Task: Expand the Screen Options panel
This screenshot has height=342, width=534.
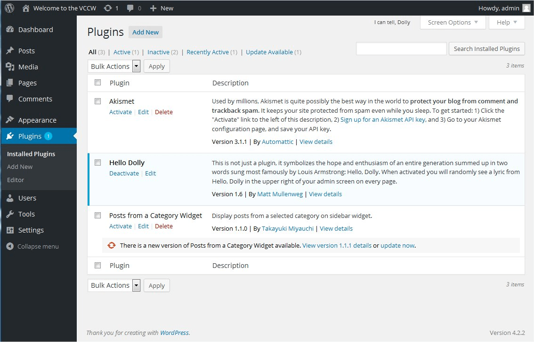Action: tap(453, 22)
